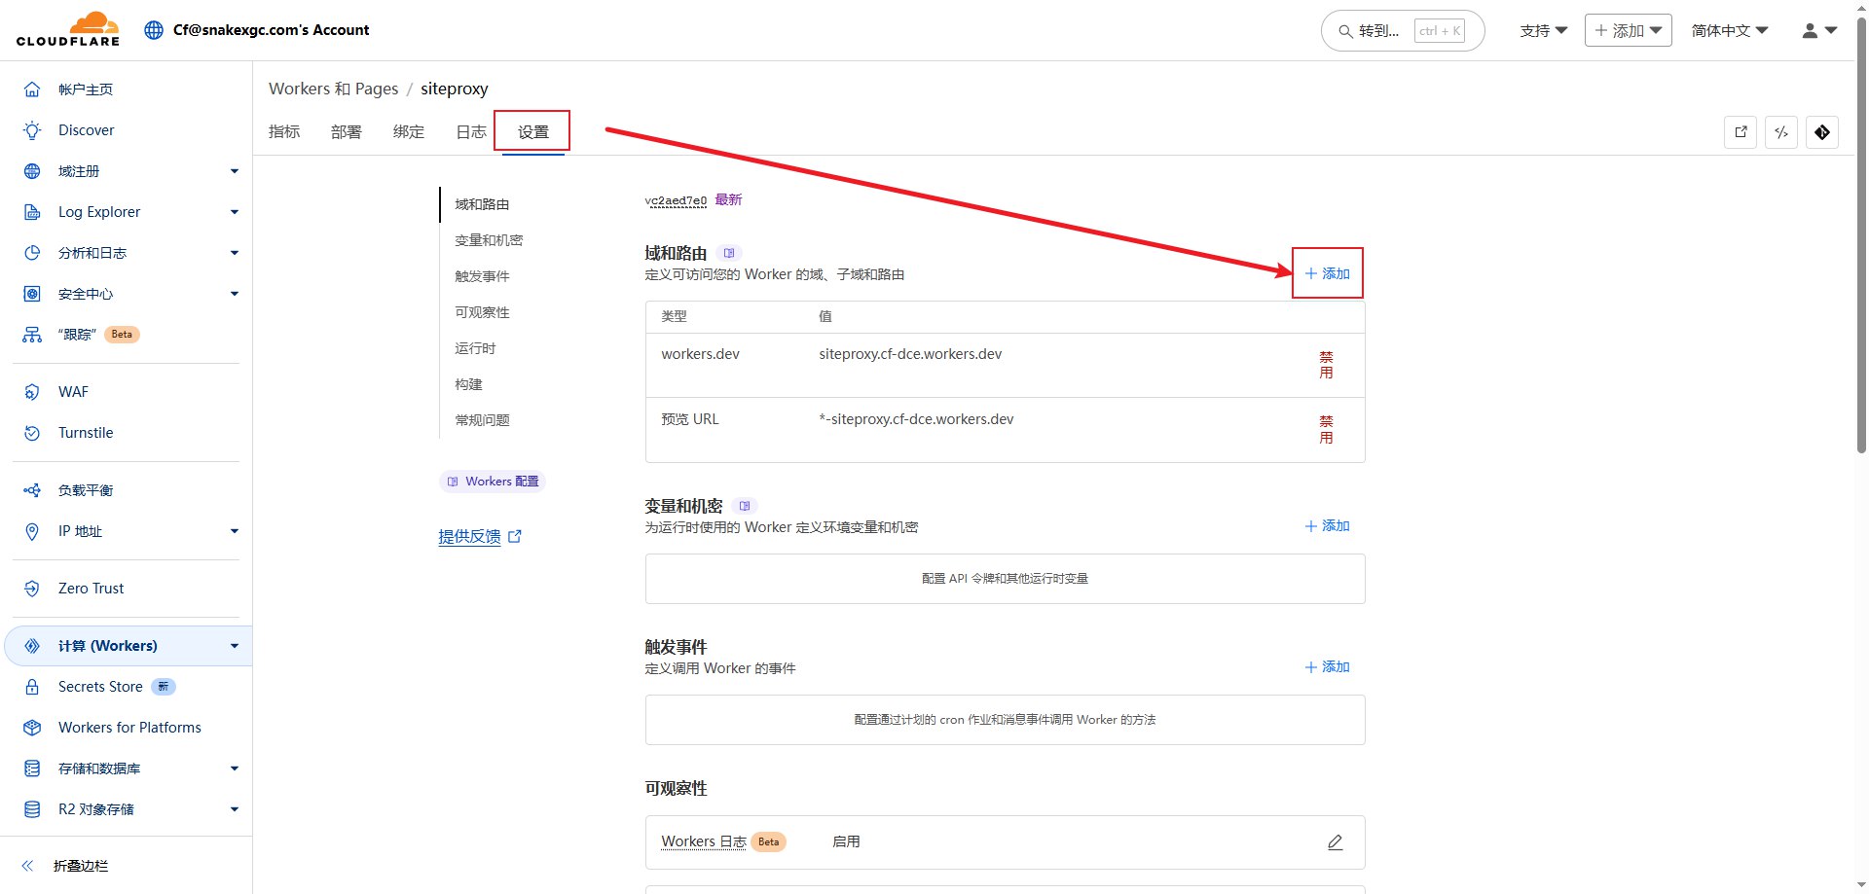Add a trigger via 触发事件 添加
1869x894 pixels.
1328,666
